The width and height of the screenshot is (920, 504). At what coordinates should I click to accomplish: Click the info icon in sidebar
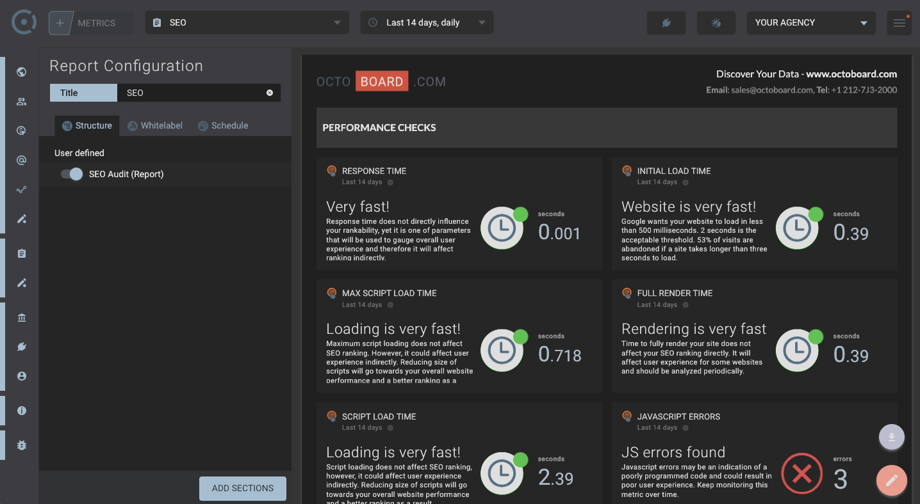point(22,411)
